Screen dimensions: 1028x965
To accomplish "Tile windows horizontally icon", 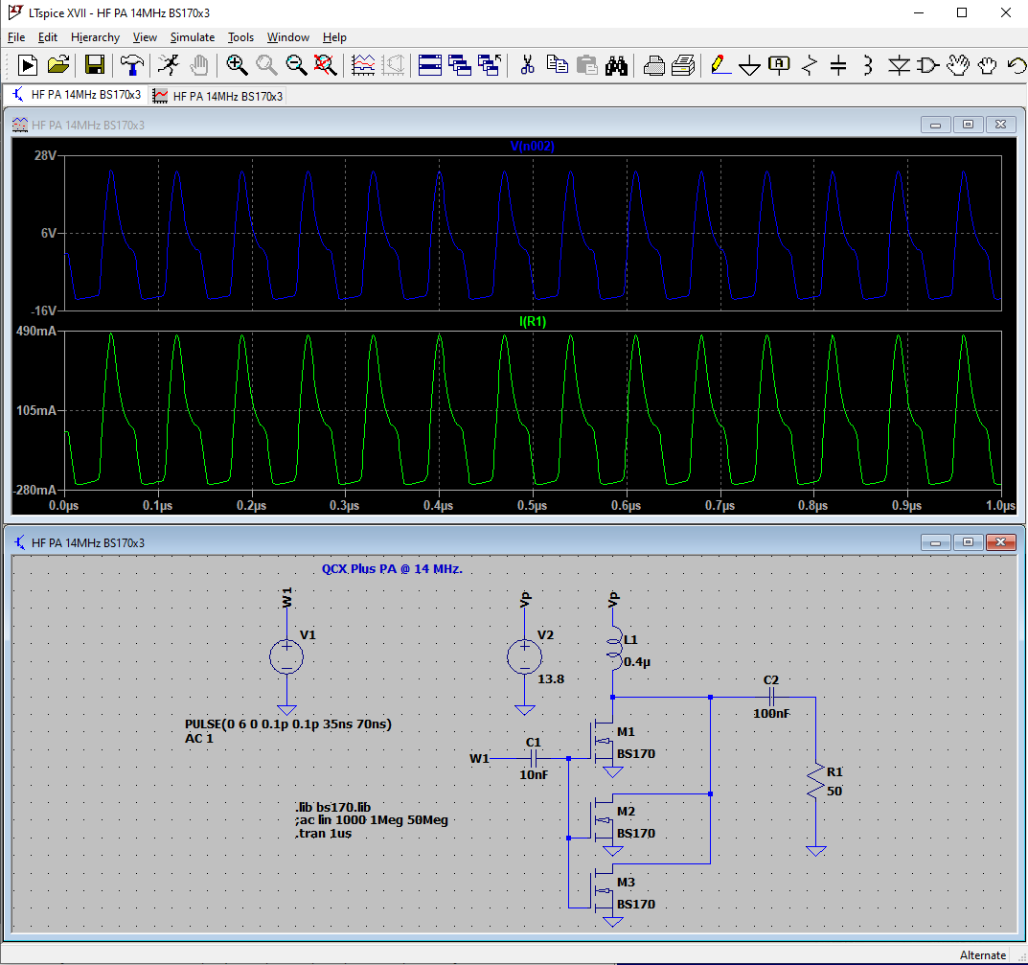I will 430,65.
